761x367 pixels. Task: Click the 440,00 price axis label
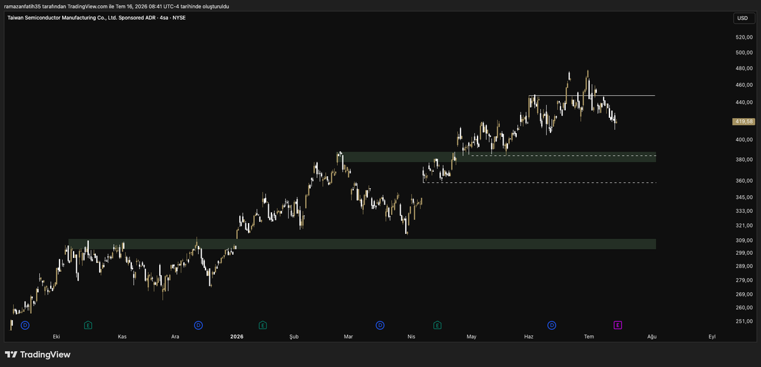tap(743, 102)
